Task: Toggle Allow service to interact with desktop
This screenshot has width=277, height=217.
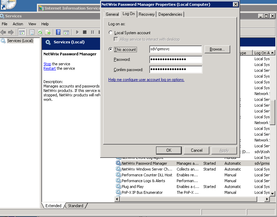Action: (x=116, y=39)
